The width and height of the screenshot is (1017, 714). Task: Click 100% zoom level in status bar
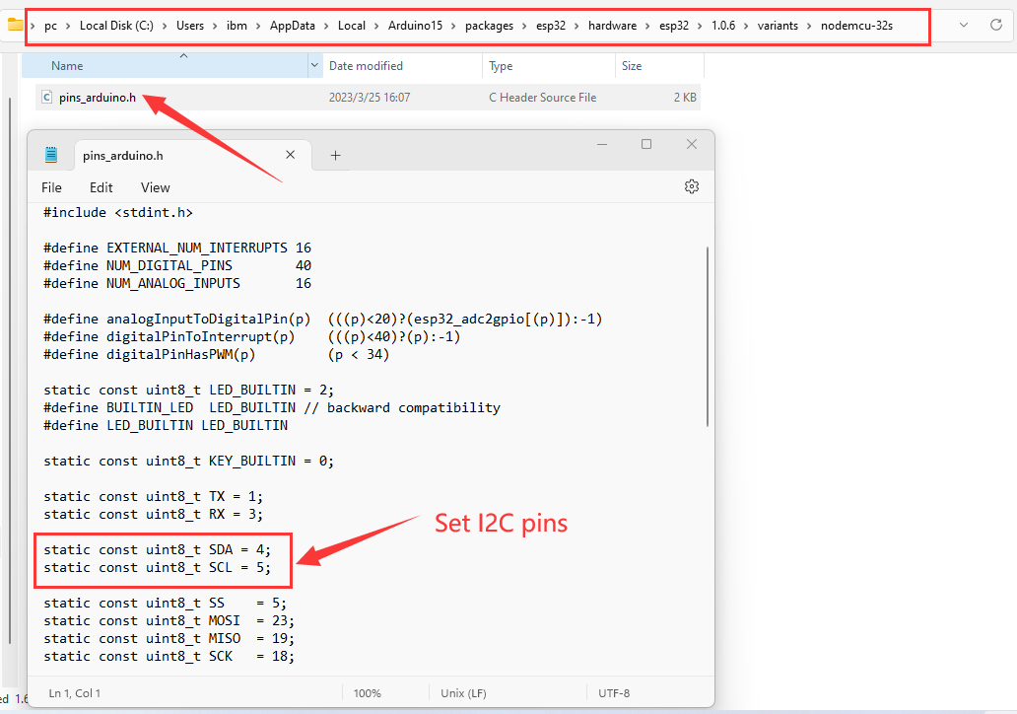tap(367, 693)
